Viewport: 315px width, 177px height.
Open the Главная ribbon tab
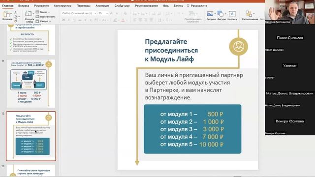8,6
